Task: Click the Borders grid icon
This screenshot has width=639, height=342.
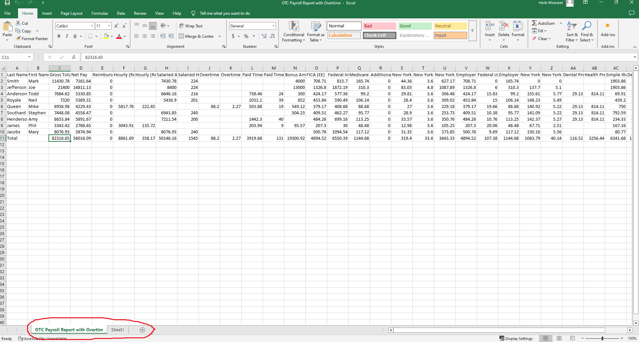Action: (x=90, y=36)
